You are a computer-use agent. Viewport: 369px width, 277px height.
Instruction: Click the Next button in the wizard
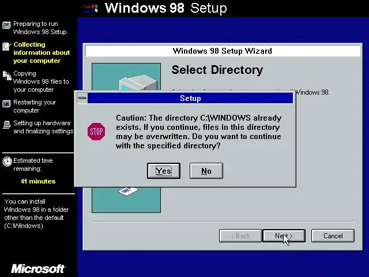pyautogui.click(x=284, y=236)
